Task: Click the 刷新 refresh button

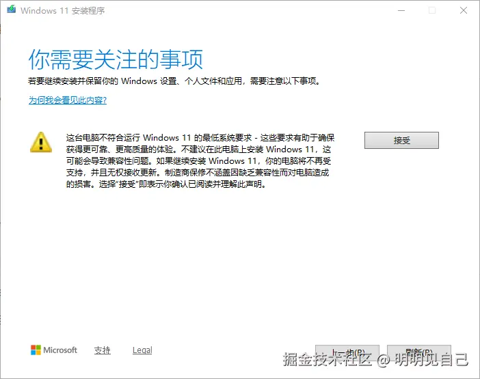Action: point(418,354)
